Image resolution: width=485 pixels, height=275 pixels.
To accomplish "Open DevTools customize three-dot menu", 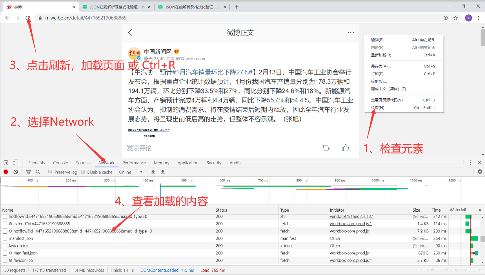I will 470,163.
